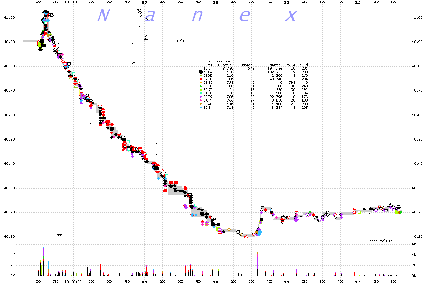Click the pink BATY diamond marker
Image resolution: width=427 pixels, height=284 pixels.
point(200,100)
